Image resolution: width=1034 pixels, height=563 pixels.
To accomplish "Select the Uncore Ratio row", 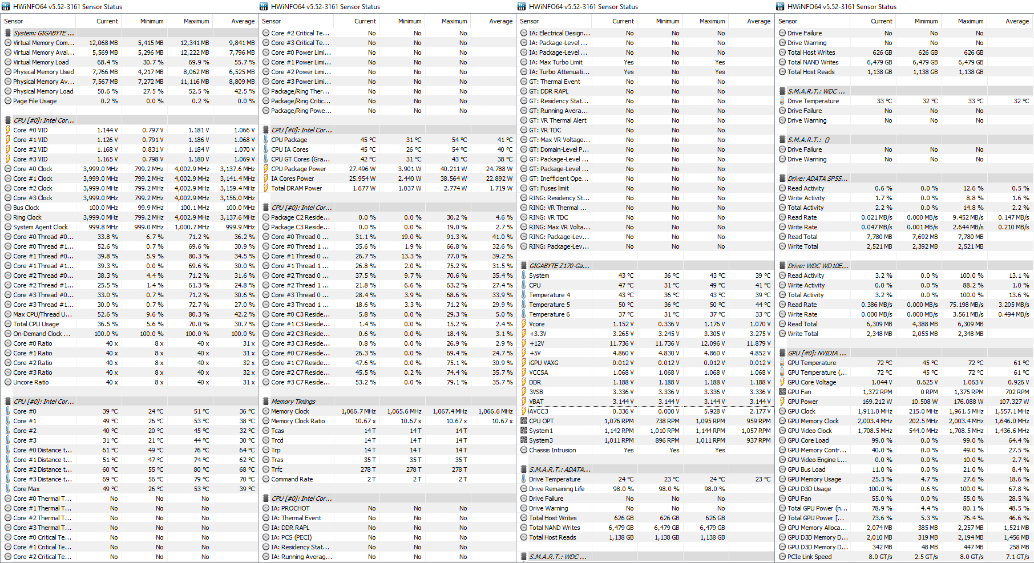I will [x=129, y=382].
